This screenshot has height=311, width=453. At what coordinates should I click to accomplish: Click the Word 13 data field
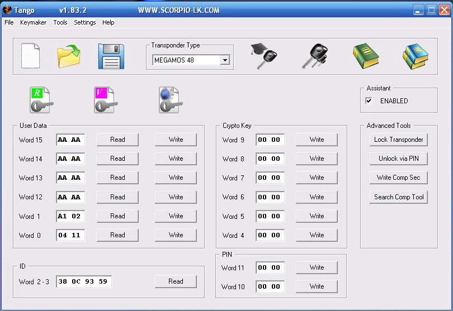[x=70, y=178]
